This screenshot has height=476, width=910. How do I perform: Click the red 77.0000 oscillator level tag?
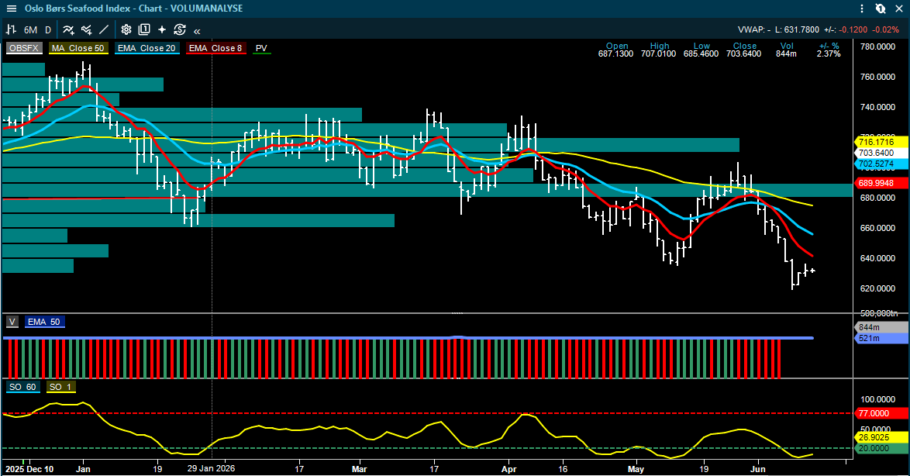pyautogui.click(x=881, y=413)
